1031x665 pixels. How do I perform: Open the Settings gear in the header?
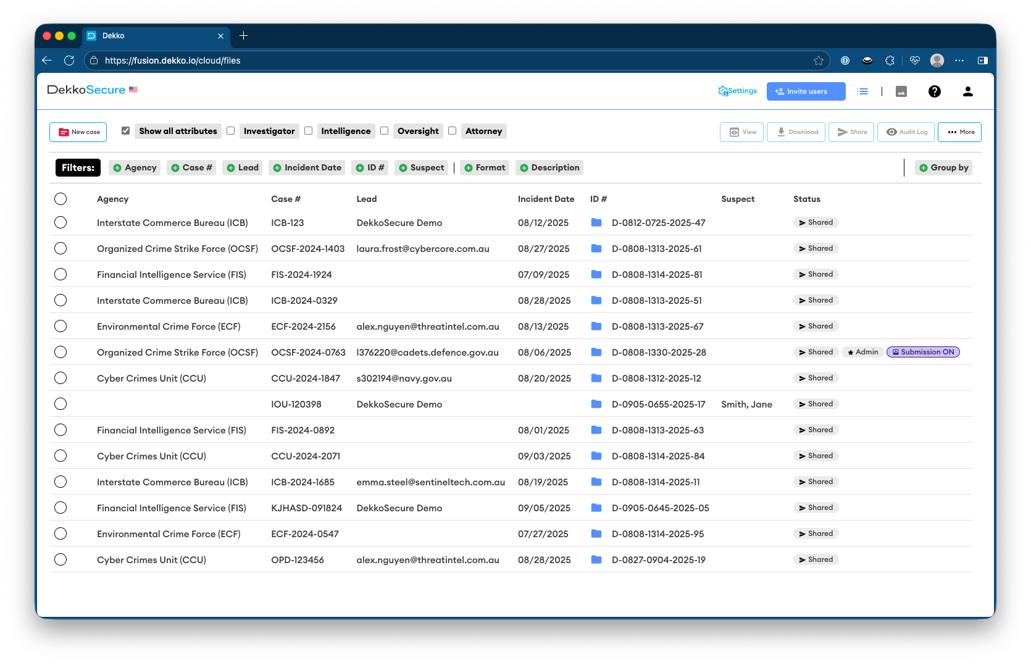(737, 91)
